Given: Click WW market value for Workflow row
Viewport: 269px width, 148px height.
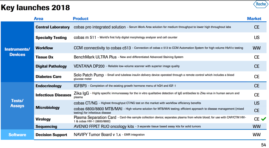Looking at the screenshot, I should (x=257, y=48).
